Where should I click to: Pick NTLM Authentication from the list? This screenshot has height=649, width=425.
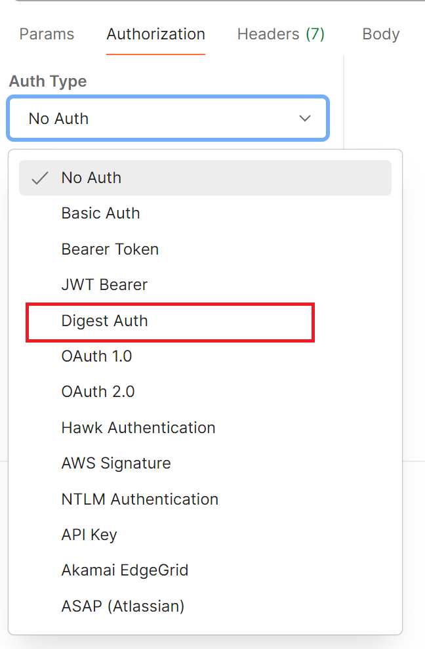point(139,499)
